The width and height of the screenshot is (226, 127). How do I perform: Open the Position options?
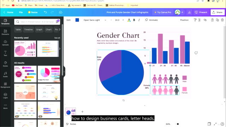(x=184, y=20)
